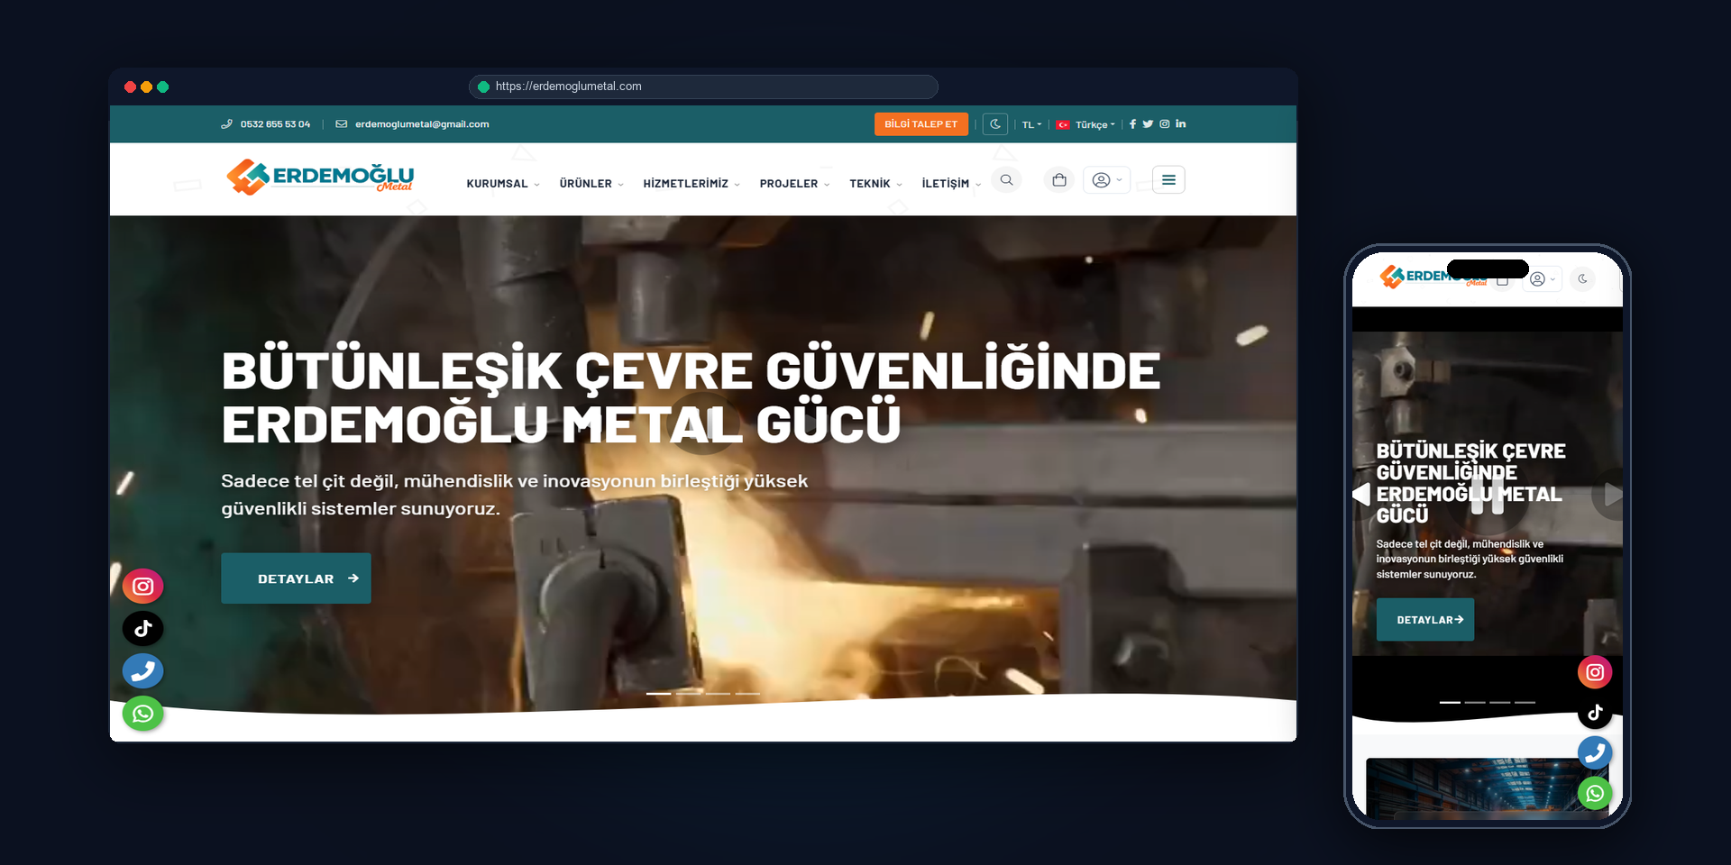Tap the Erdemoğlu logo in the phone mockup
The height and width of the screenshot is (865, 1731).
point(1433,277)
